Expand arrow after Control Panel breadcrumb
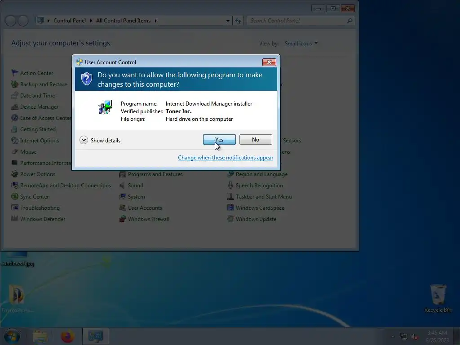This screenshot has height=345, width=460. 91,21
